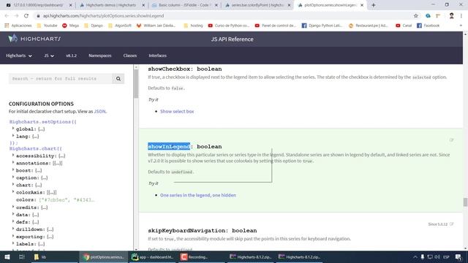The width and height of the screenshot is (468, 263).
Task: Go back with browser back arrow
Action: [x=7, y=16]
